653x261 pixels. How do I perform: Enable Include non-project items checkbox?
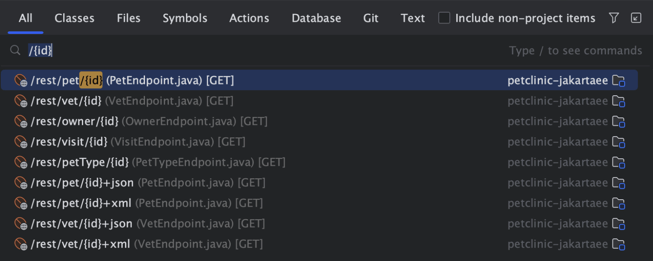point(444,18)
